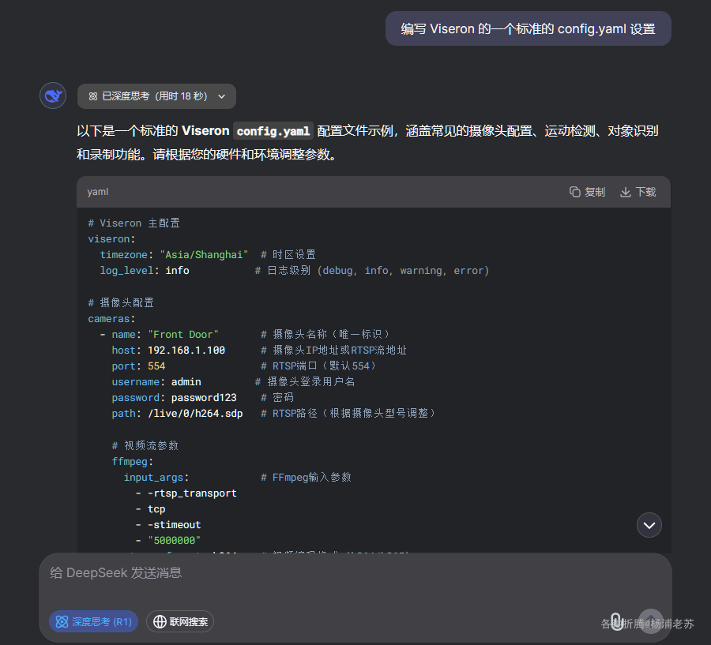Click the DeepSeek whale avatar icon
Viewport: 711px width, 645px height.
tap(53, 96)
